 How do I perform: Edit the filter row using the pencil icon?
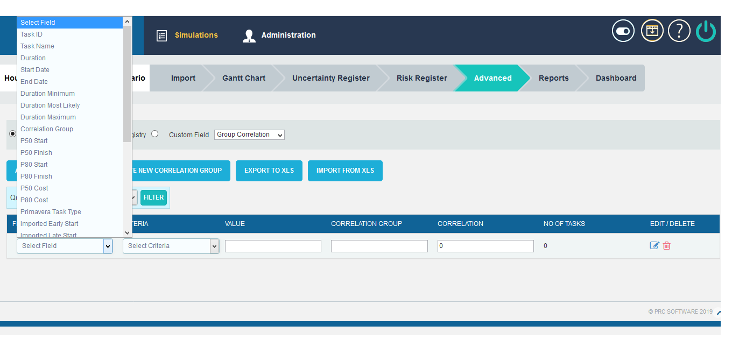[x=654, y=245]
